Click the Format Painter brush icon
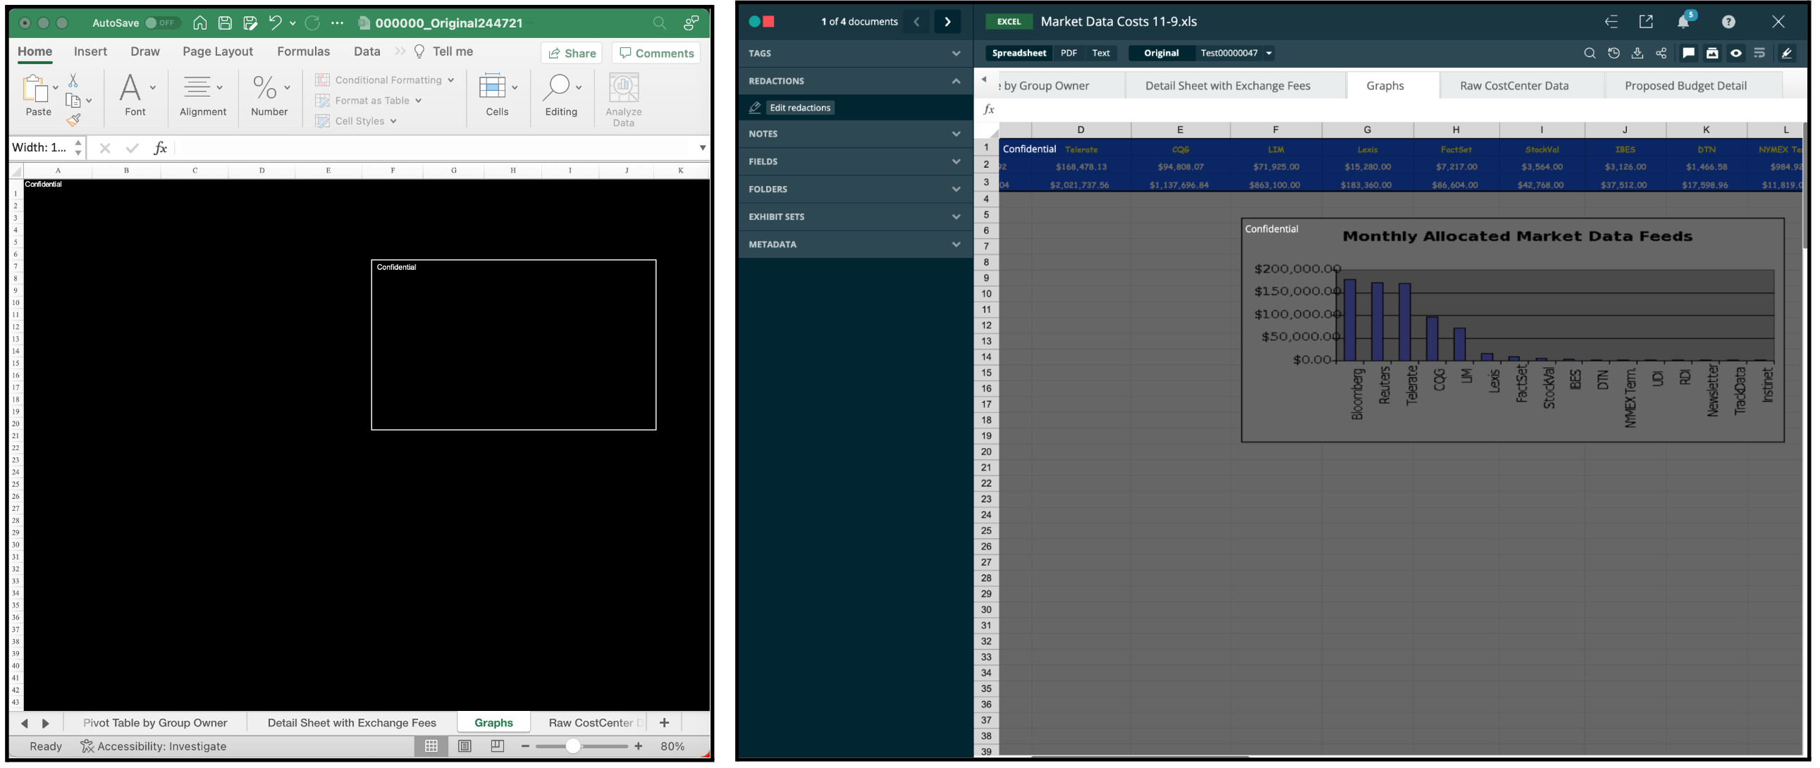 click(x=73, y=120)
